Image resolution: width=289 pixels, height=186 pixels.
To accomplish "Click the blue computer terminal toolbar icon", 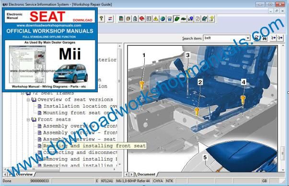I will point(170,19).
